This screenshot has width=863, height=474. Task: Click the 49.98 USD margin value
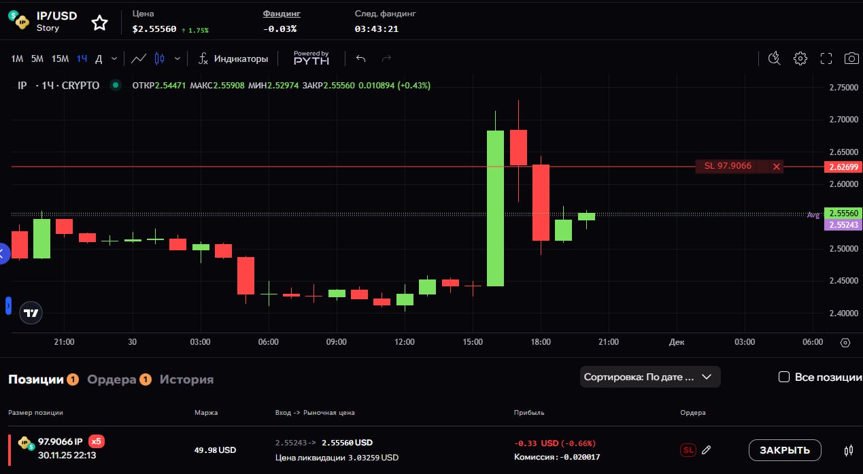(x=215, y=450)
